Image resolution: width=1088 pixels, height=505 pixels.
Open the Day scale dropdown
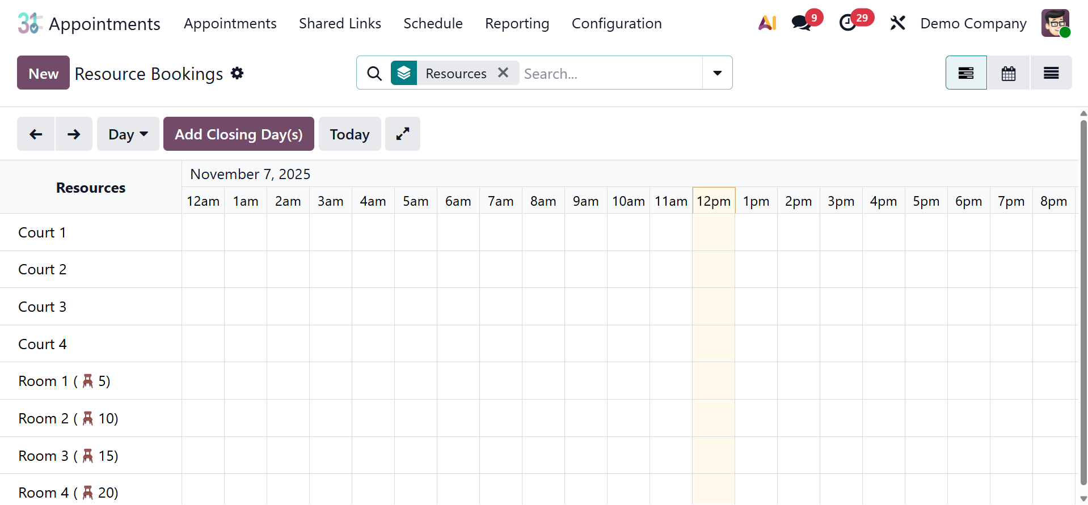(x=128, y=134)
